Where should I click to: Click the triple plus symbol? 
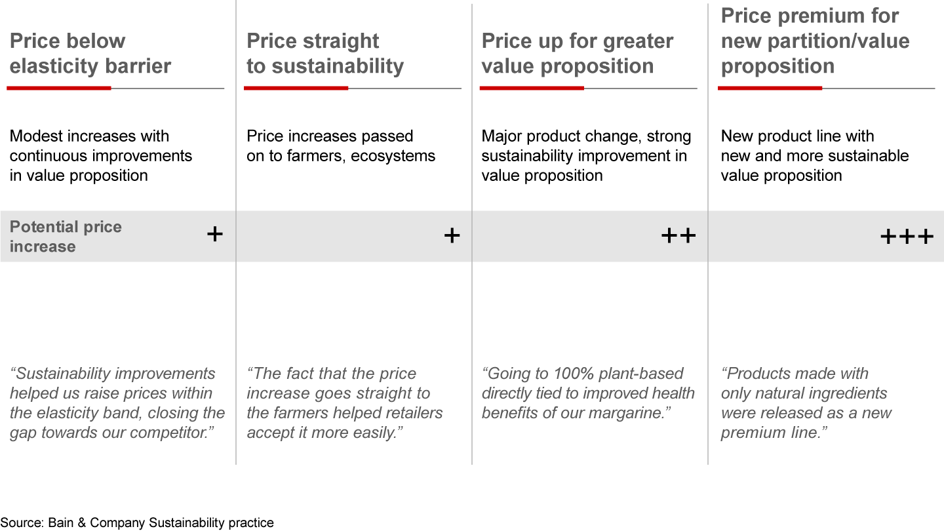click(906, 236)
